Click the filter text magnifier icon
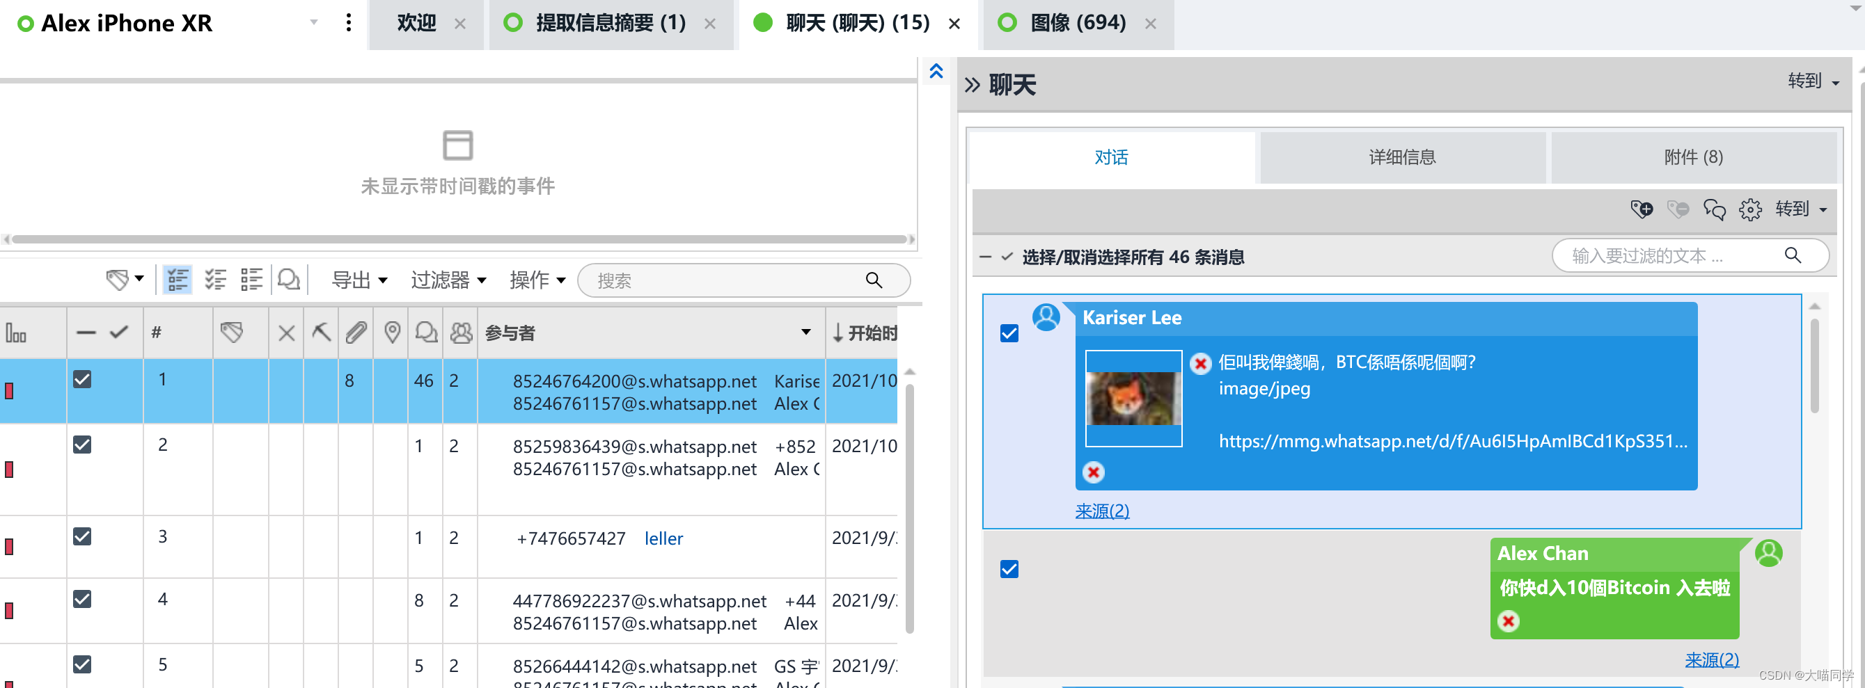Image resolution: width=1865 pixels, height=688 pixels. [1793, 255]
